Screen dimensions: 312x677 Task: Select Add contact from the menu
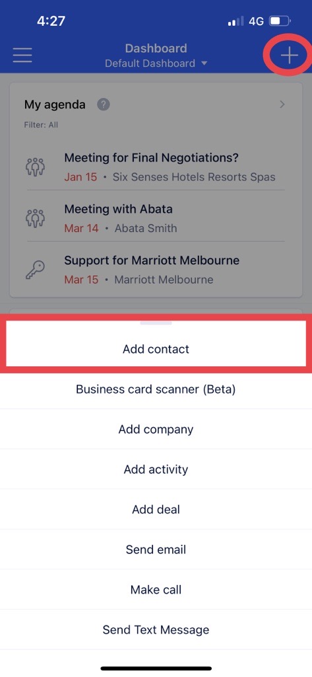[156, 349]
